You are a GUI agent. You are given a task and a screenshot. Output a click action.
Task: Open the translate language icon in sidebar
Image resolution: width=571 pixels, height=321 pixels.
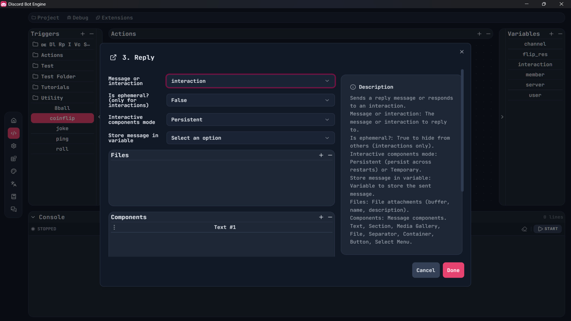[14, 184]
